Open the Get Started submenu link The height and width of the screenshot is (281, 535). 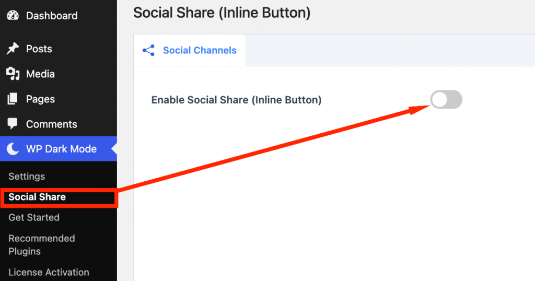coord(34,217)
